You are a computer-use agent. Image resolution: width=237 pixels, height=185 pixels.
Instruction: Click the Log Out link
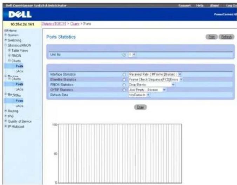231,6
